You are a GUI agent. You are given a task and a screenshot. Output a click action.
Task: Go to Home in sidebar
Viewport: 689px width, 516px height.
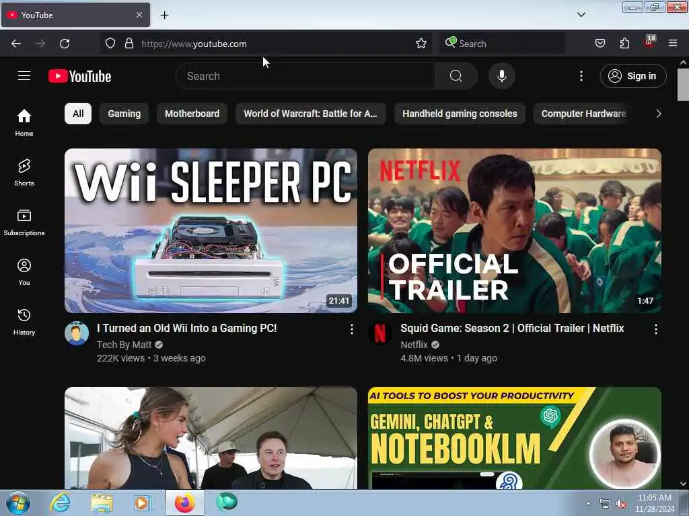pyautogui.click(x=24, y=122)
